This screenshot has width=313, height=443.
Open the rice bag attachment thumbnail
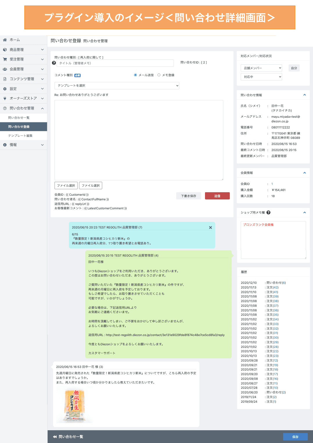pos(74,406)
